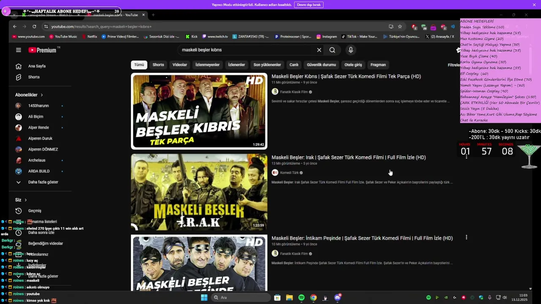This screenshot has height=304, width=541.
Task: Open the YouTube guide hamburger menu
Action: click(x=19, y=50)
